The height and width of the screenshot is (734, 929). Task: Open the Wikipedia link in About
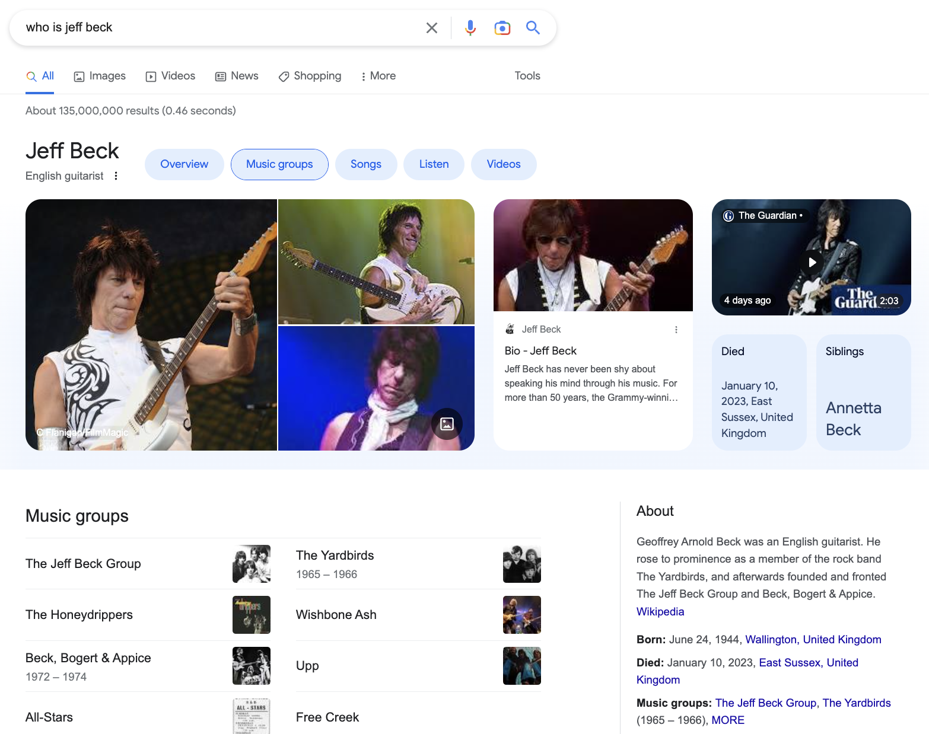click(660, 611)
